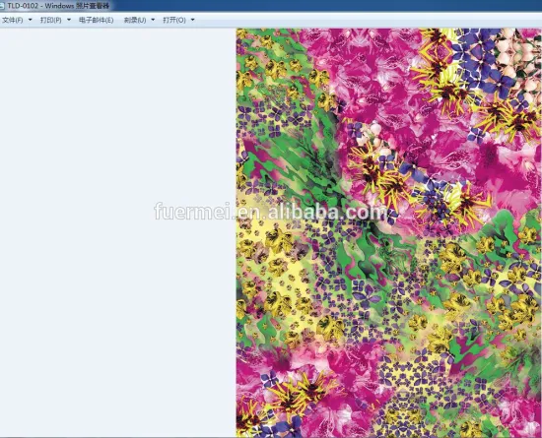Open the 打印(P) menu

[51, 20]
